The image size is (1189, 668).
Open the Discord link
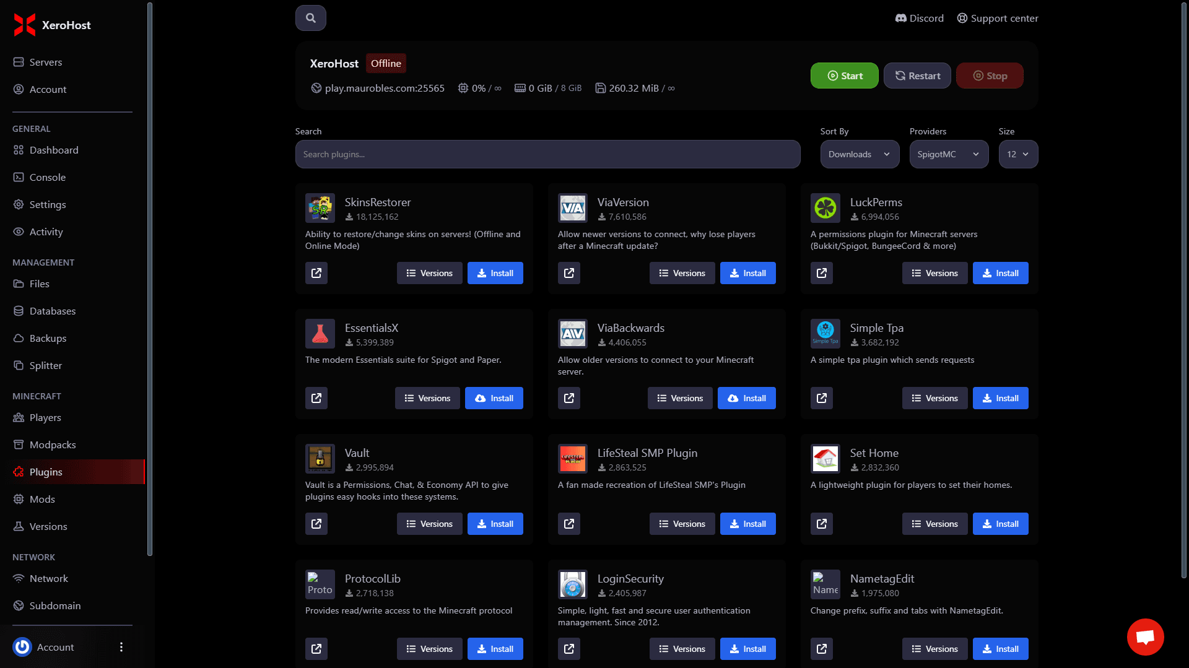coord(919,18)
